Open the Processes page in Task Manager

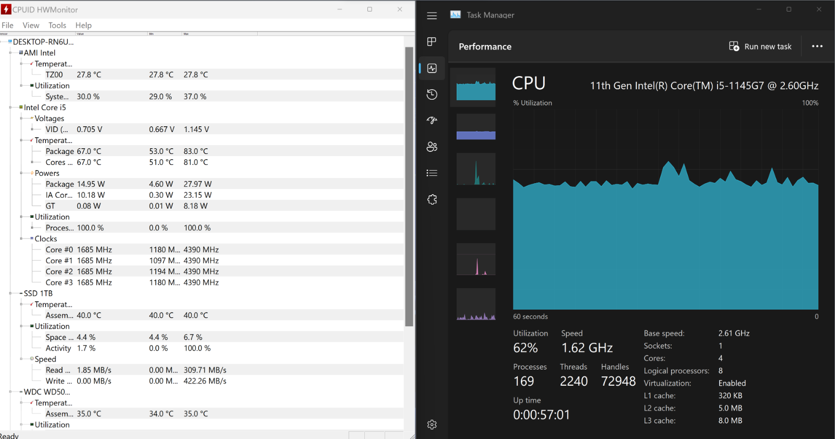tap(432, 42)
